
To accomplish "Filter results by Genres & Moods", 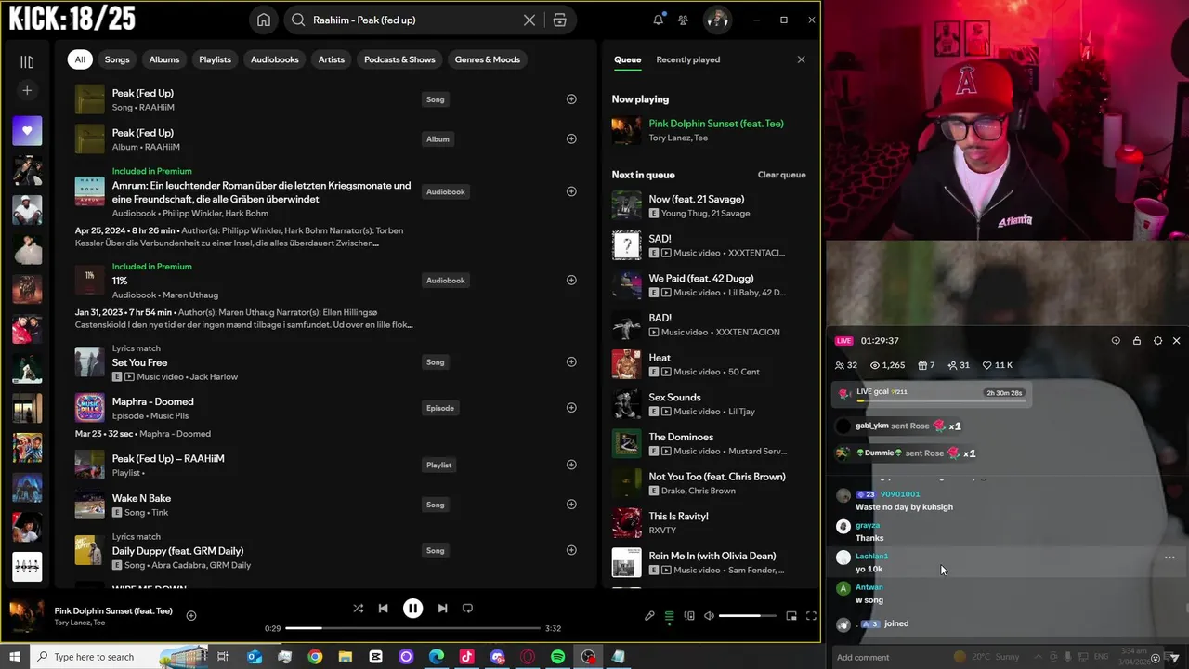I will pyautogui.click(x=488, y=59).
